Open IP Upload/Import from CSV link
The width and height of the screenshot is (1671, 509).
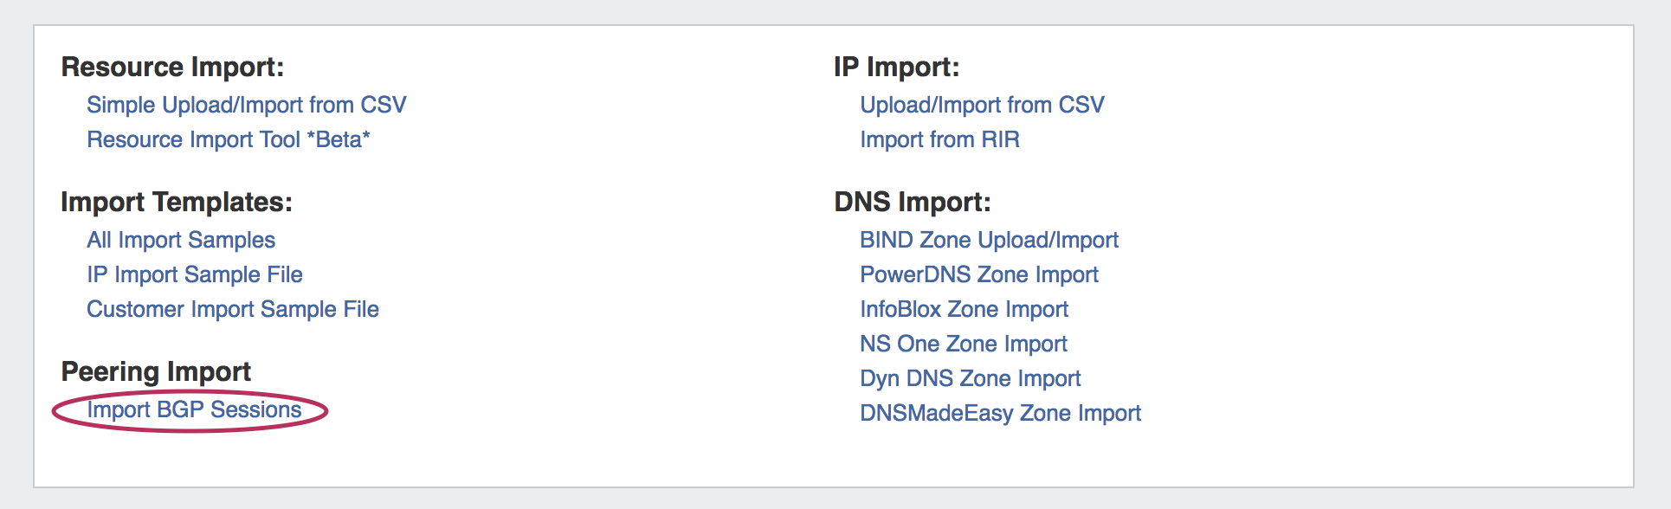tap(982, 105)
